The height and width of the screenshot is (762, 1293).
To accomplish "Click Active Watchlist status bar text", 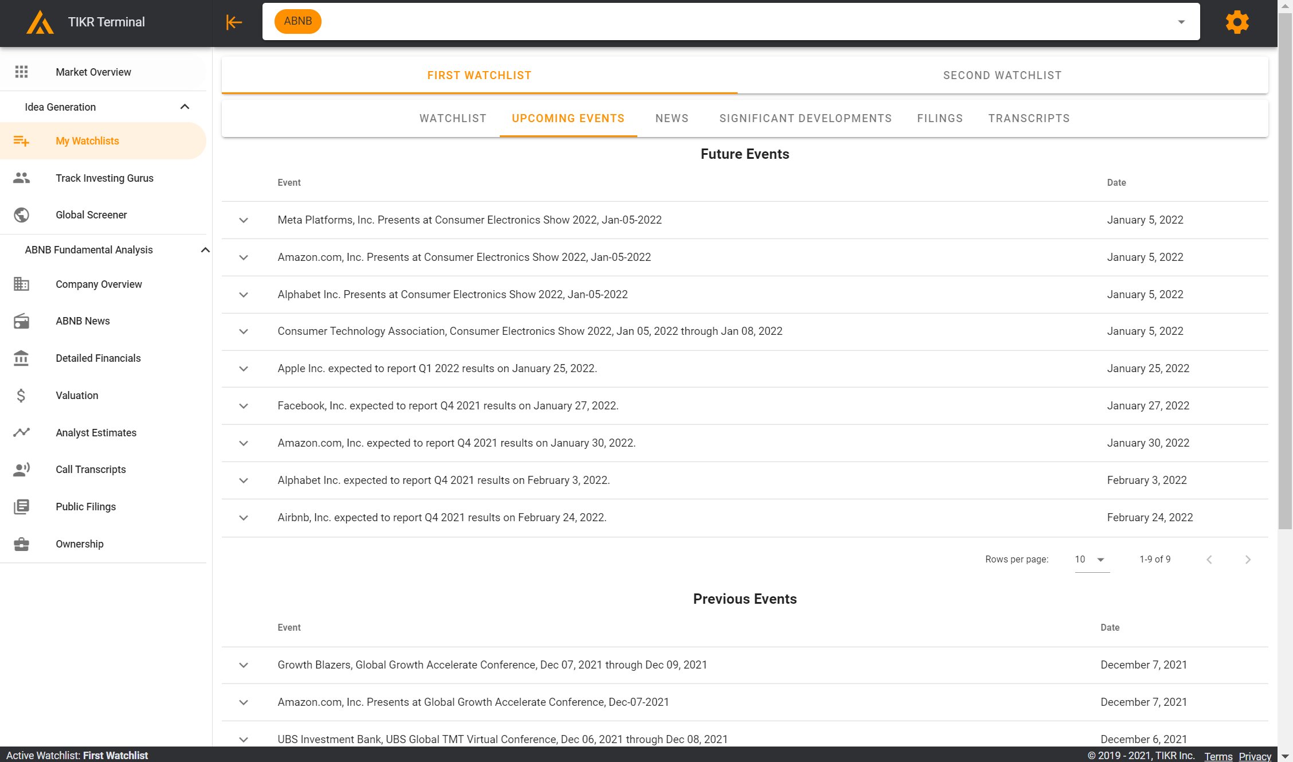I will click(77, 756).
